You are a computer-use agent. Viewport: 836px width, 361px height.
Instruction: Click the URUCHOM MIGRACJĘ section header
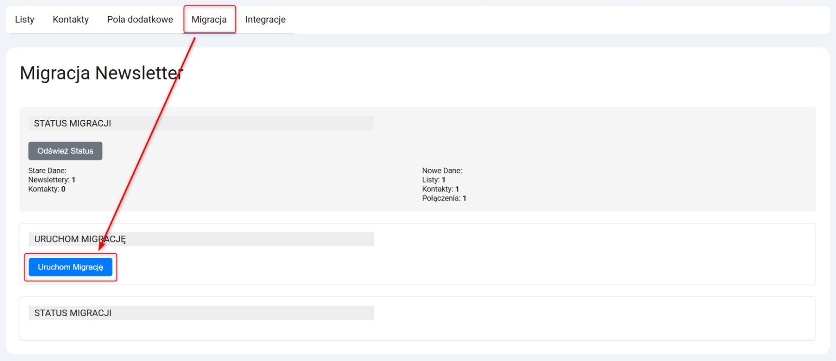point(80,239)
